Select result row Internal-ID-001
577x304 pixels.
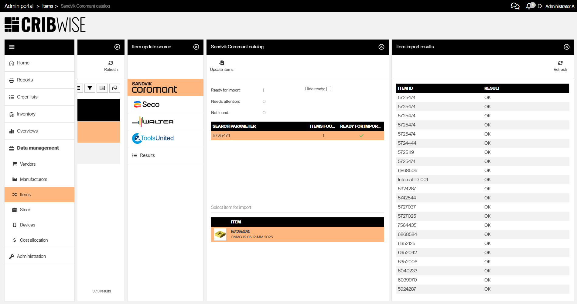point(483,180)
